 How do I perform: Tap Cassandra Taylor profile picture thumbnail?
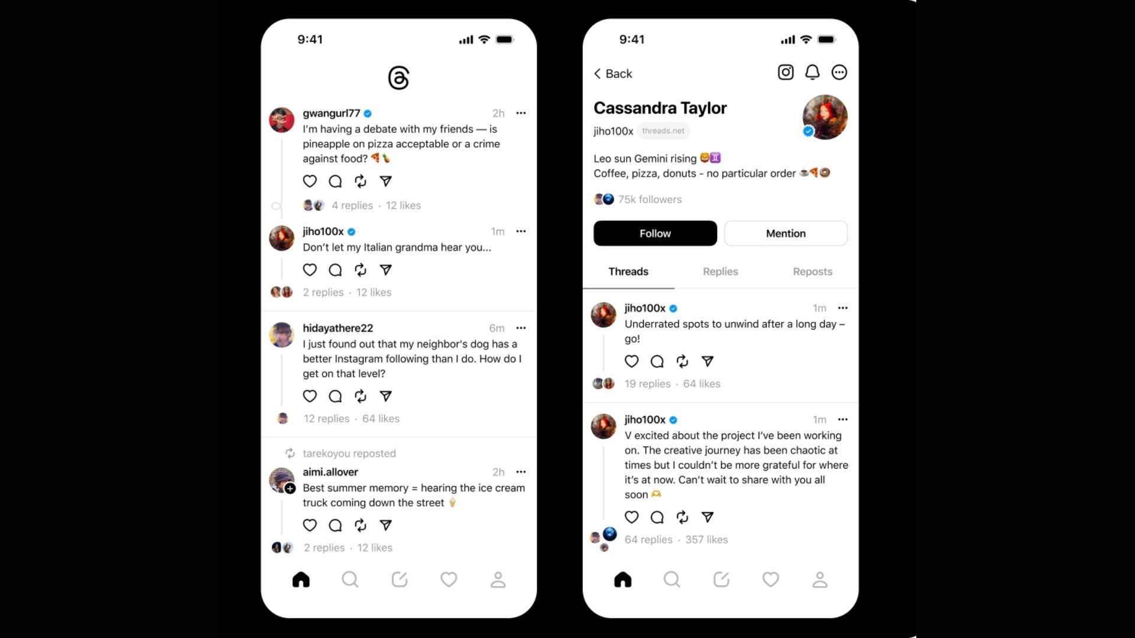pyautogui.click(x=824, y=117)
